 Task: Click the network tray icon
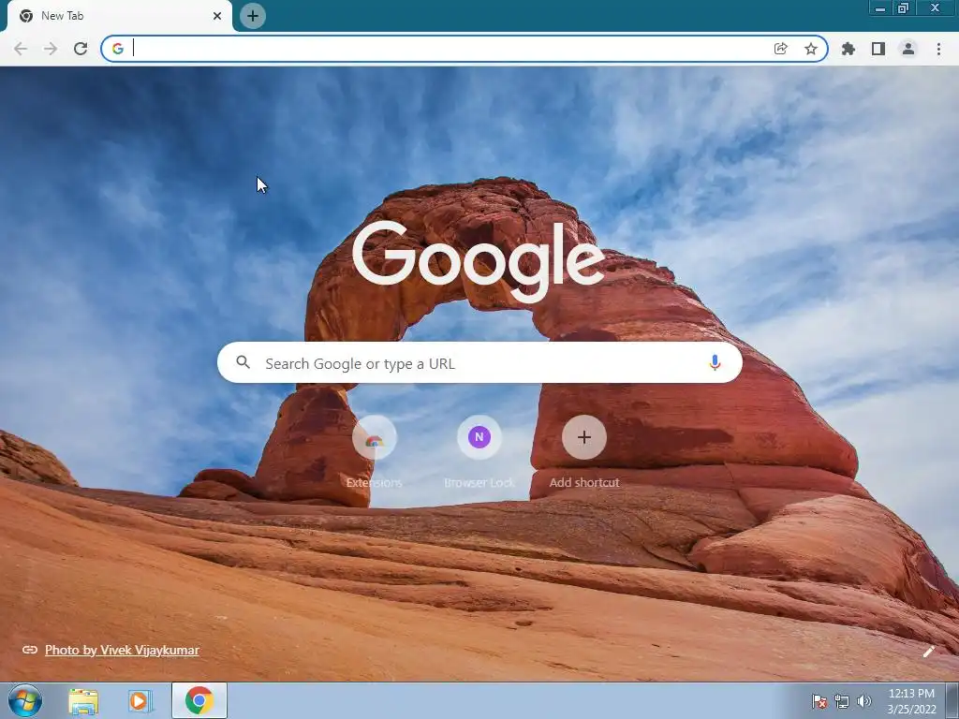pos(842,701)
